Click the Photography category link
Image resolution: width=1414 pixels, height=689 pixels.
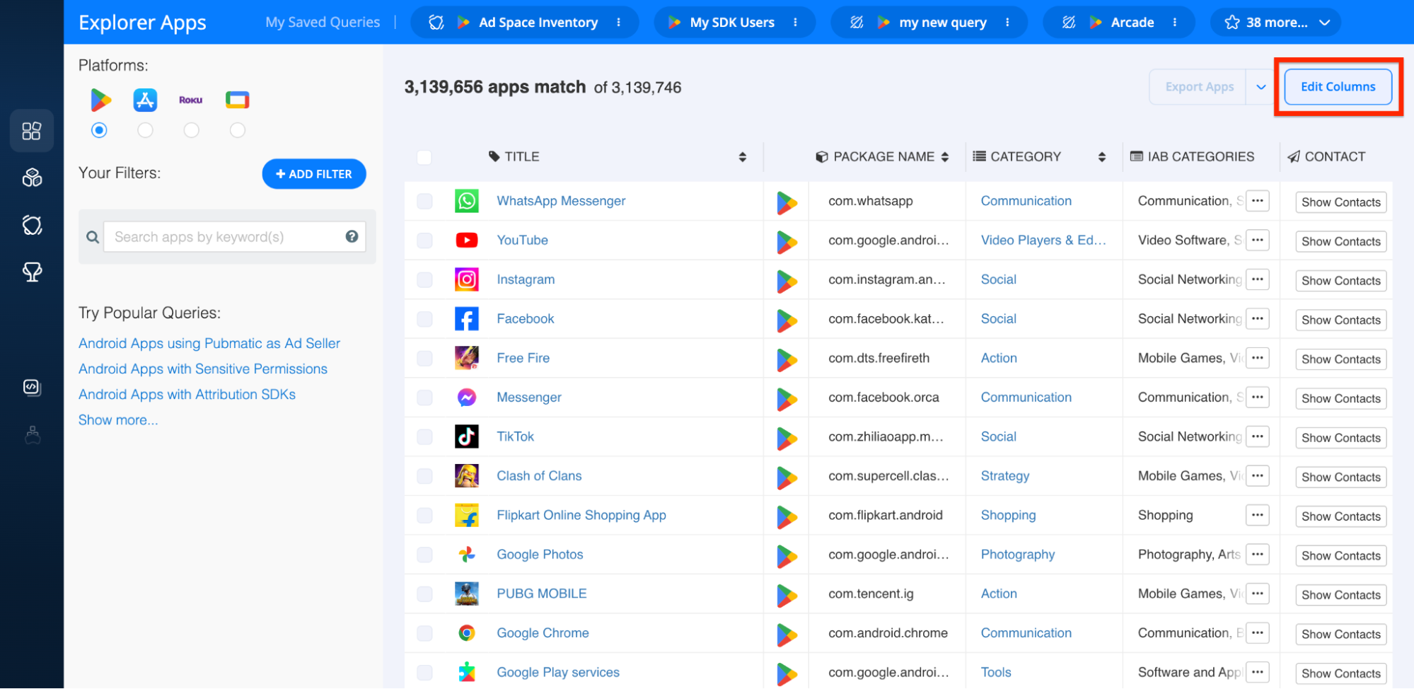click(1018, 555)
